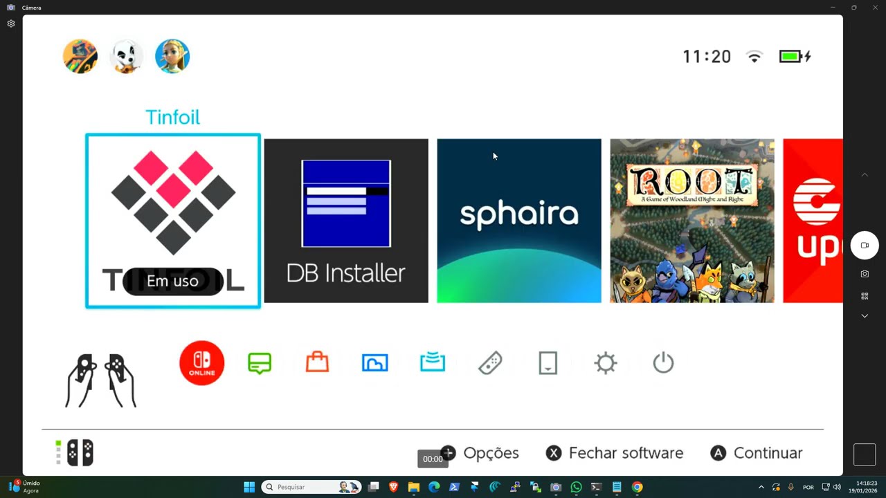Open Google Chrome from taskbar
The width and height of the screenshot is (886, 498).
637,487
